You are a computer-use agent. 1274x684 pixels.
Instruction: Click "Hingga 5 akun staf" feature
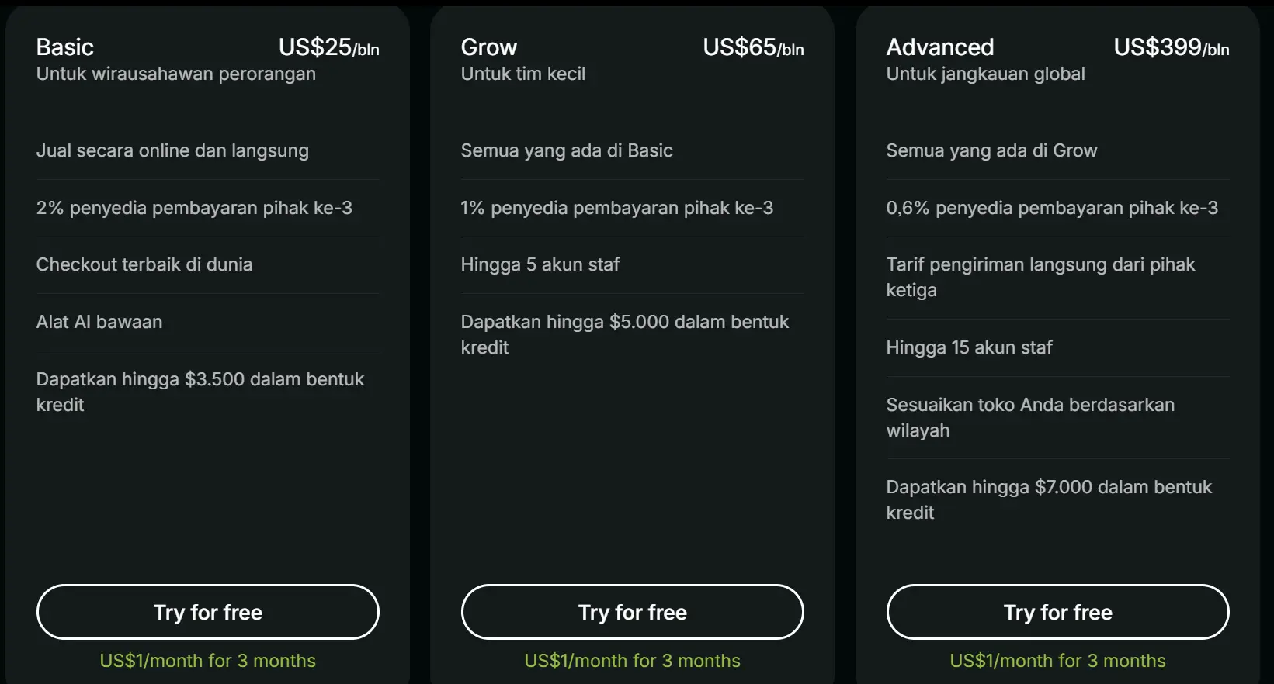coord(540,264)
